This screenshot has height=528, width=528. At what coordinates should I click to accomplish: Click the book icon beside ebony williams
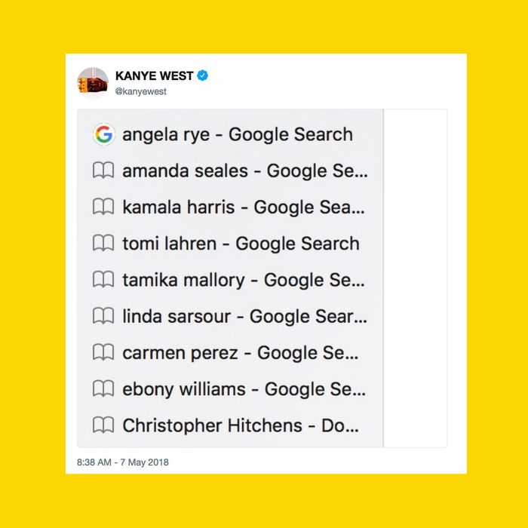pyautogui.click(x=103, y=388)
